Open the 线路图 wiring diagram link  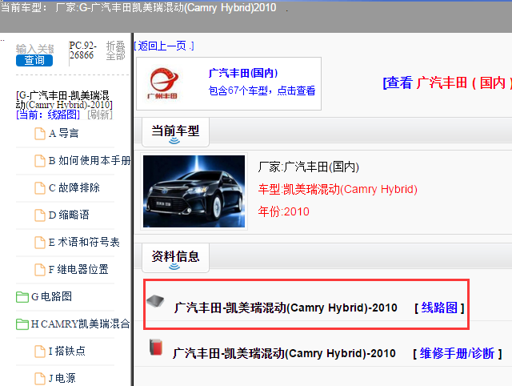point(439,308)
